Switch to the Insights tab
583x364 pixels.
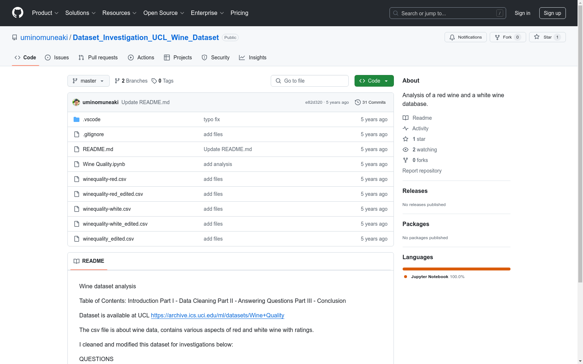pos(253,58)
